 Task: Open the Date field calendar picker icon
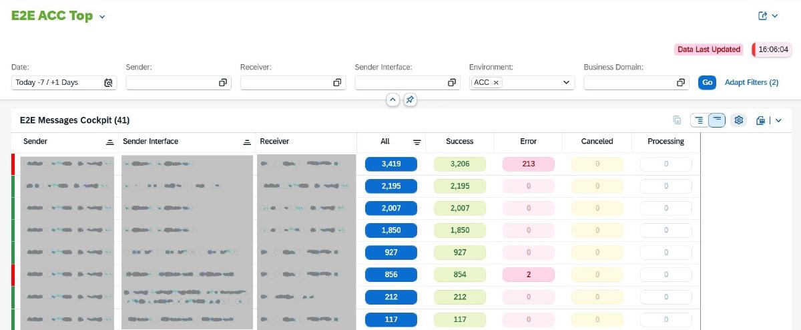(x=108, y=83)
